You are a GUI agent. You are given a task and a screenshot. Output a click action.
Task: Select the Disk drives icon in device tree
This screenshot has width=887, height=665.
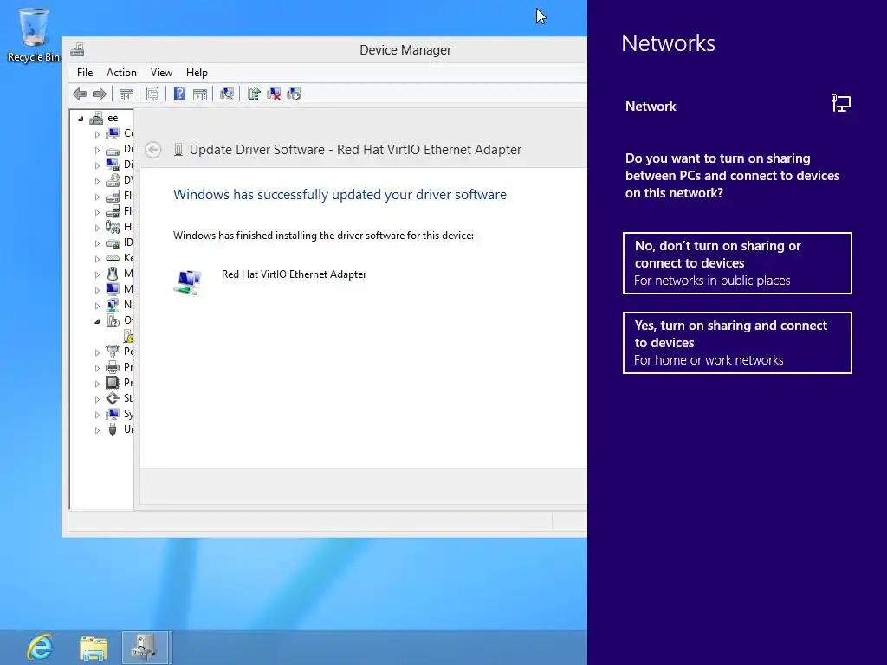113,149
